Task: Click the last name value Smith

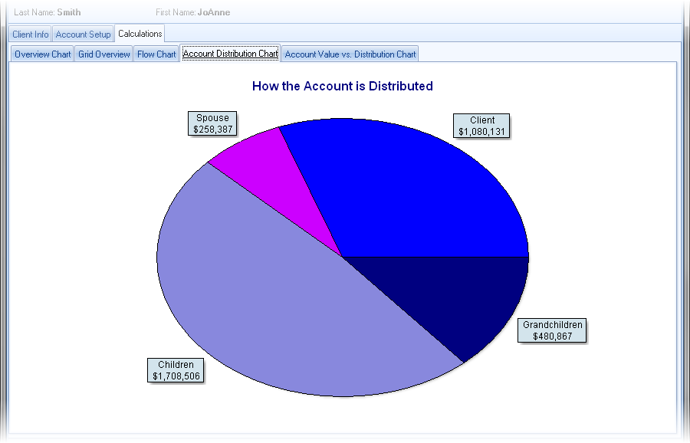Action: pyautogui.click(x=68, y=12)
